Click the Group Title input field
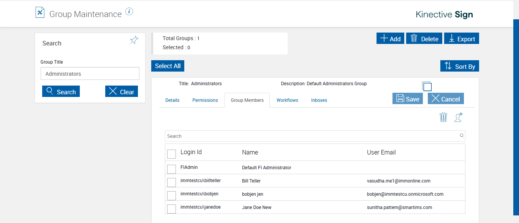Viewport: 519px width, 223px height. pyautogui.click(x=90, y=74)
